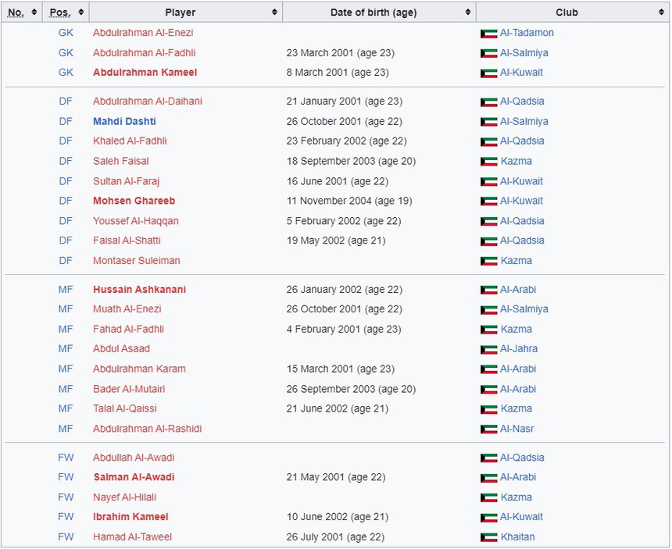The width and height of the screenshot is (672, 549).
Task: Click MF position link beside Abdul Asaad
Action: point(66,349)
